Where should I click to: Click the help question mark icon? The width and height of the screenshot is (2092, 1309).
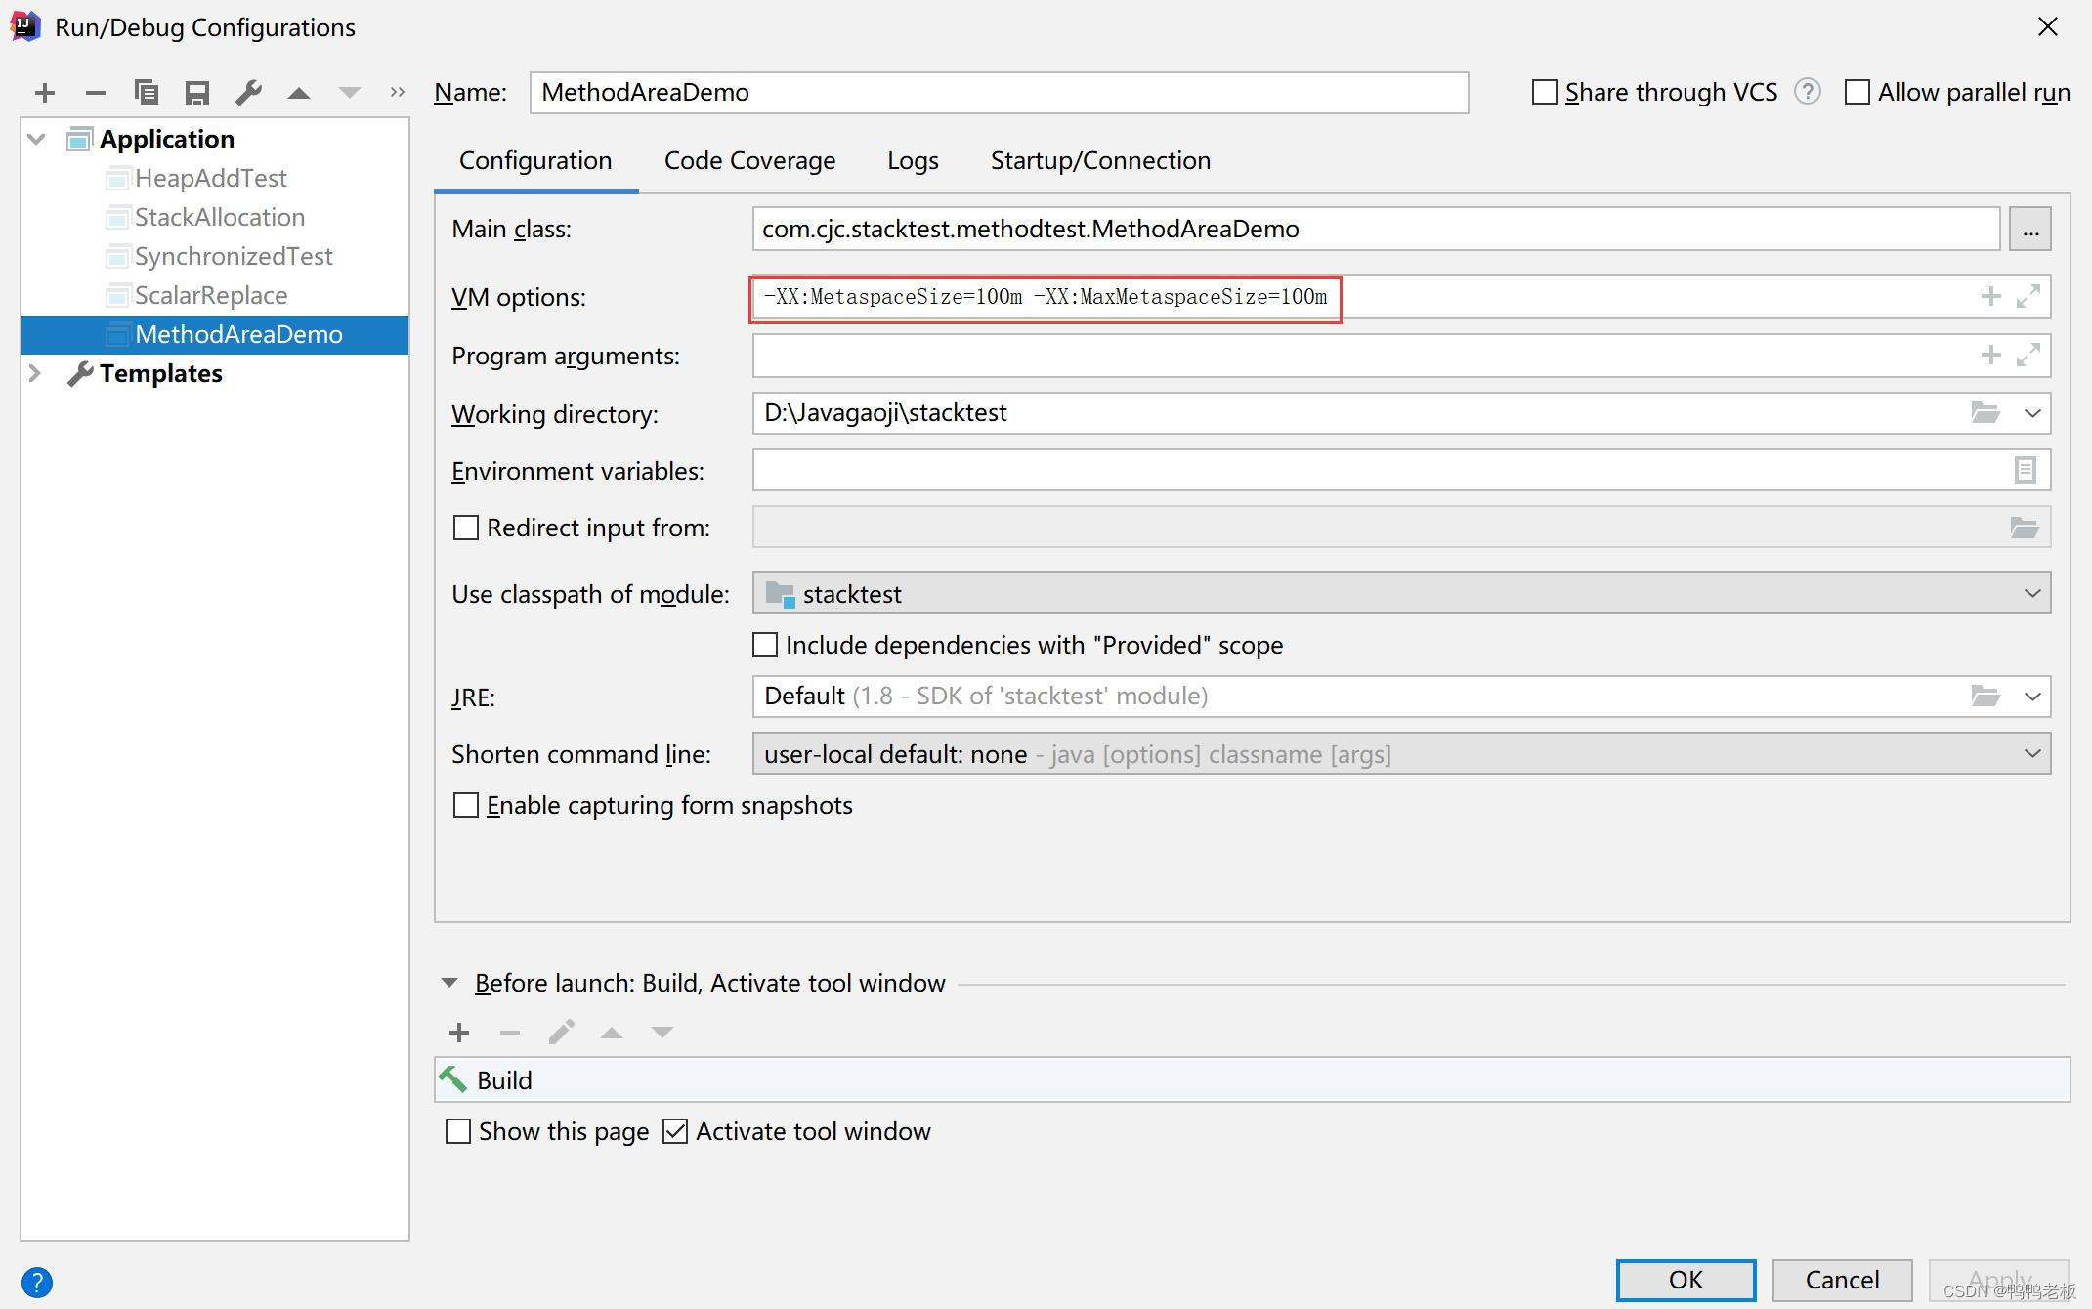pyautogui.click(x=37, y=1282)
